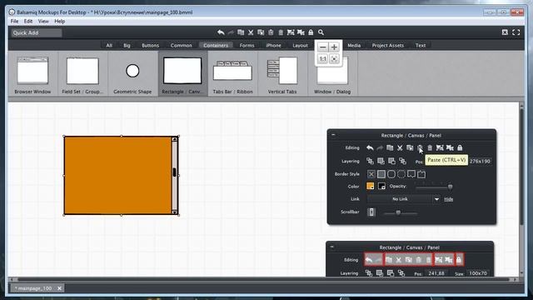The image size is (533, 300).
Task: Click the Hide link beside Link field
Action: pos(448,199)
